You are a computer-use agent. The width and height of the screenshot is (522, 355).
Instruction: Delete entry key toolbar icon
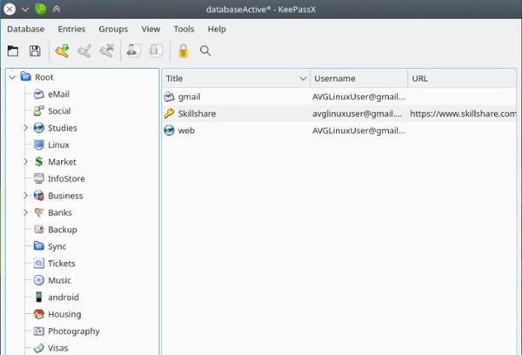(106, 51)
